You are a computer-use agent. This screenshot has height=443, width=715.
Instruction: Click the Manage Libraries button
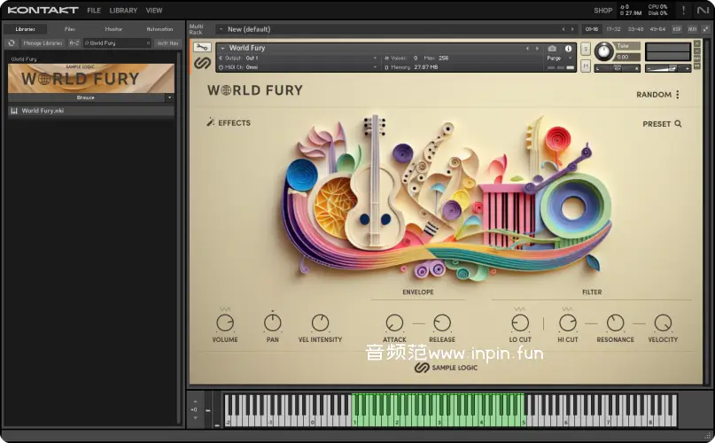click(43, 43)
